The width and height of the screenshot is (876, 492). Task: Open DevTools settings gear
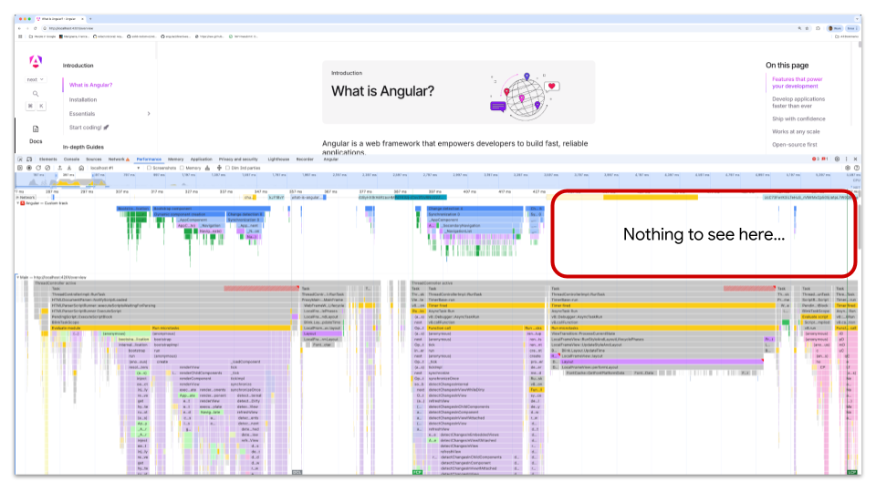[837, 159]
